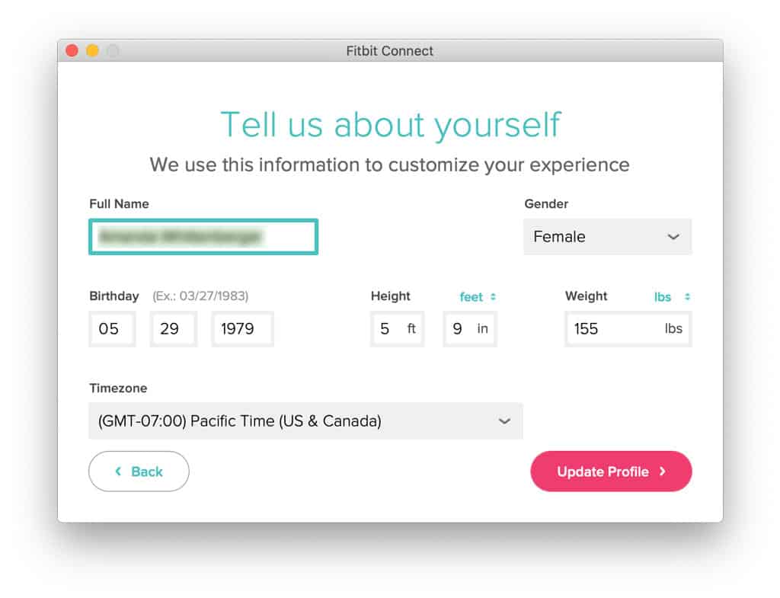Click the chevron arrow in Gender selector
The image size is (780, 598).
pyautogui.click(x=673, y=237)
